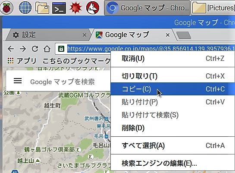Choose すべて選択(A) from the context menu
Image resolution: width=235 pixels, height=173 pixels.
tap(172, 145)
